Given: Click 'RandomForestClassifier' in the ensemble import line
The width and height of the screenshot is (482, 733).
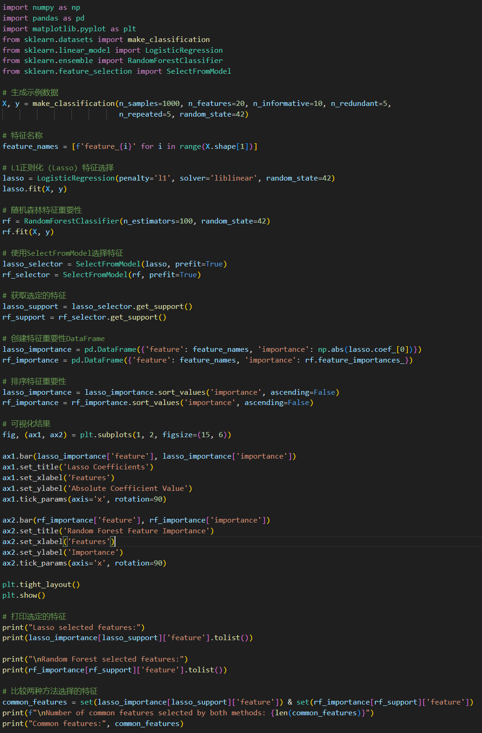Looking at the screenshot, I should (x=175, y=61).
